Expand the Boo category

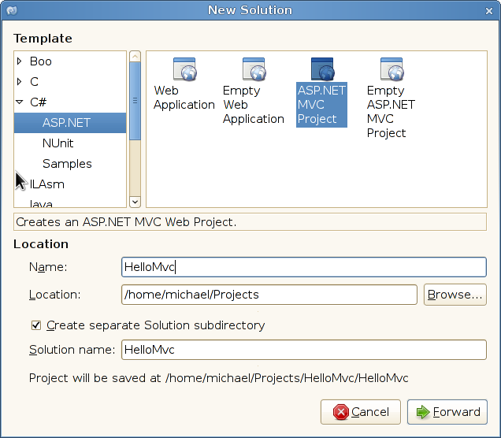(20, 61)
